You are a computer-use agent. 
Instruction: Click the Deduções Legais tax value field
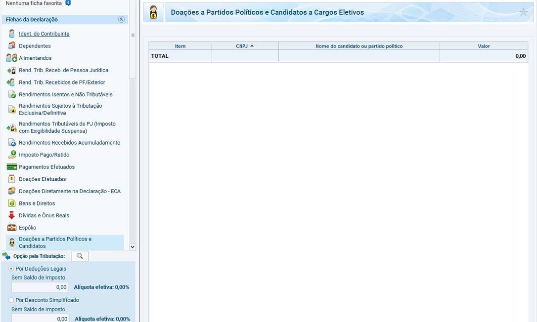point(40,287)
